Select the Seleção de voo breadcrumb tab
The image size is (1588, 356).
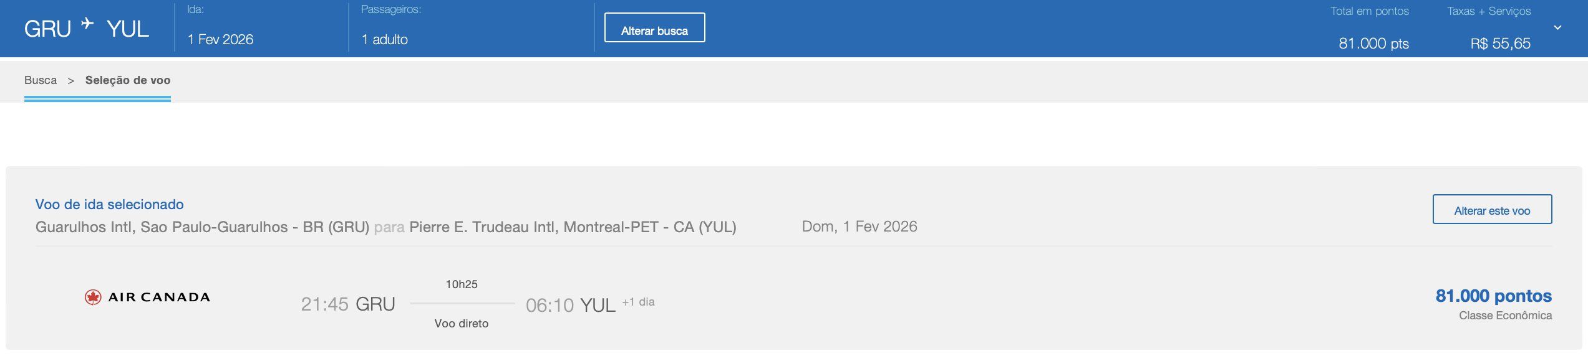point(128,80)
